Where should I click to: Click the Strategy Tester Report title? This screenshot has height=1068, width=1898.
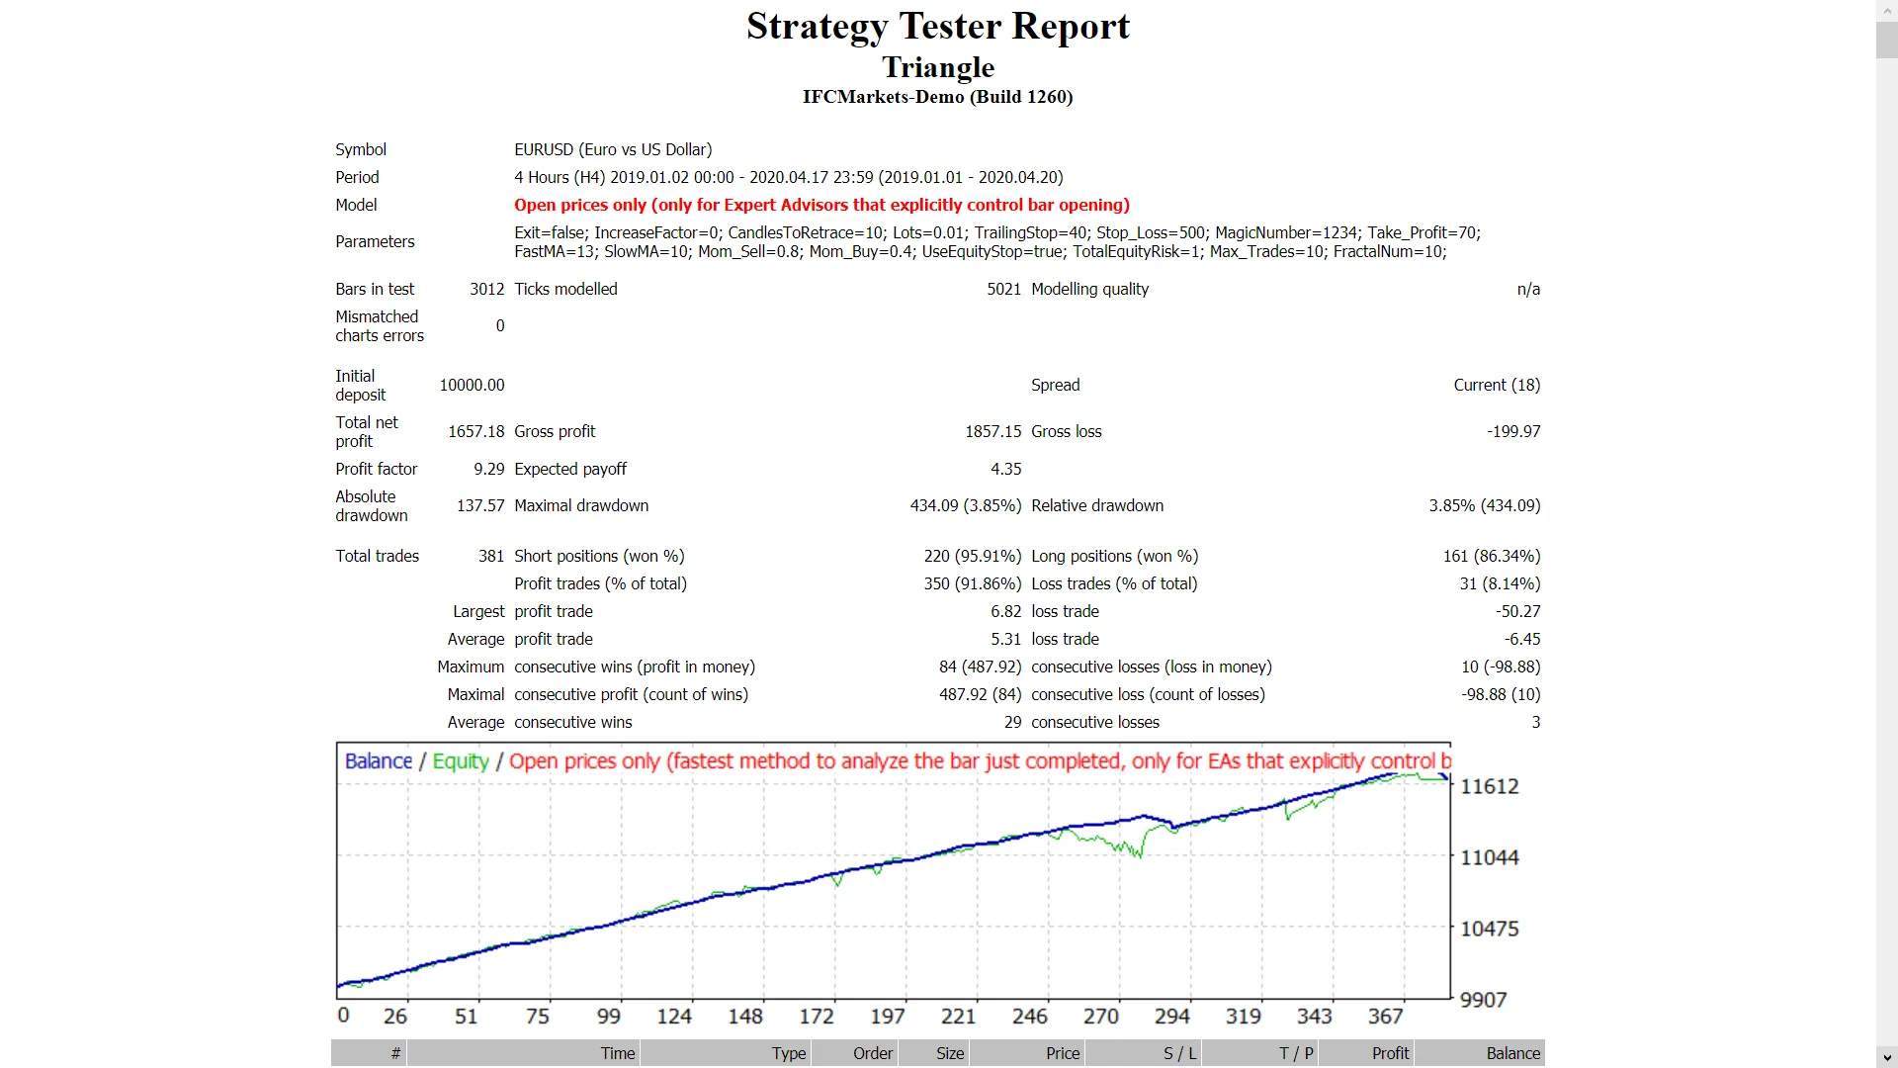[x=937, y=27]
